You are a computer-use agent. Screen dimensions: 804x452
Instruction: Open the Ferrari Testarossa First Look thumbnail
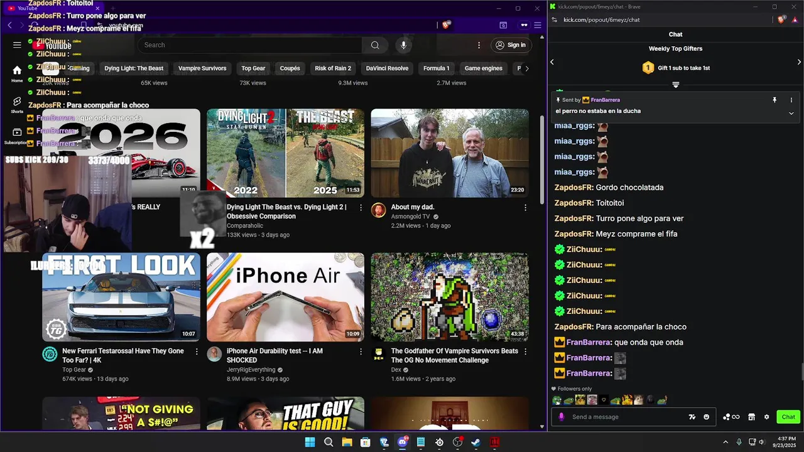coord(121,297)
